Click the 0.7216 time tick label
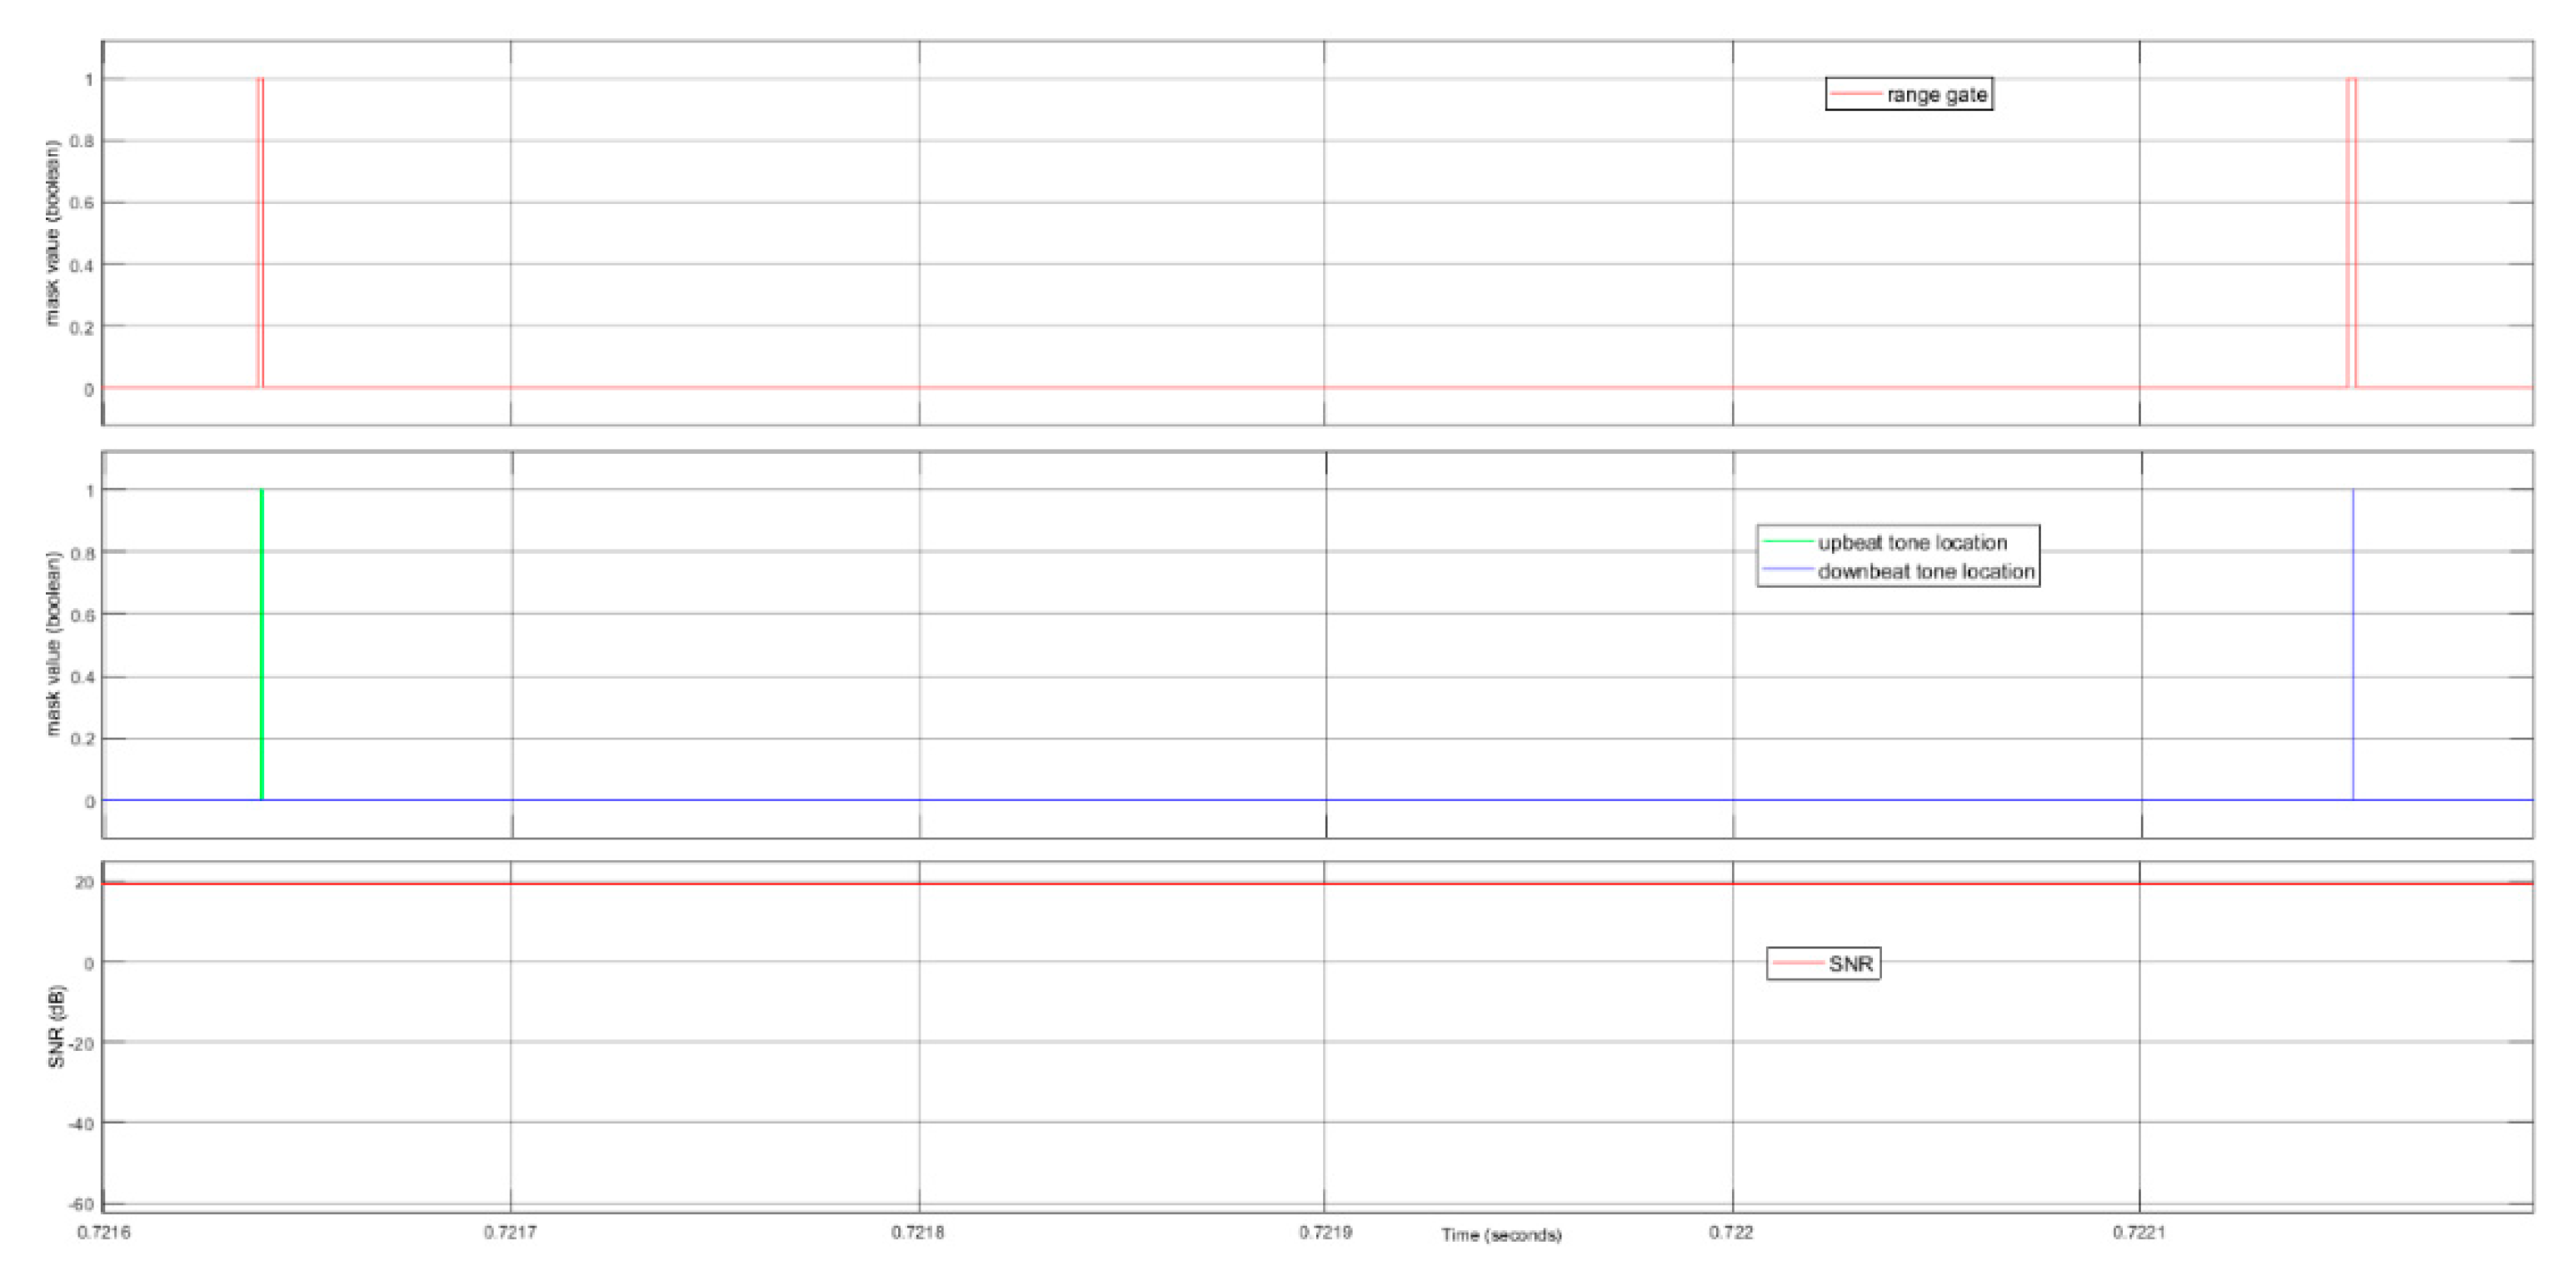The width and height of the screenshot is (2576, 1285). (103, 1232)
